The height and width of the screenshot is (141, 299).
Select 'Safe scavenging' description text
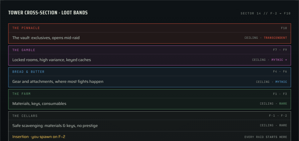(x=55, y=126)
